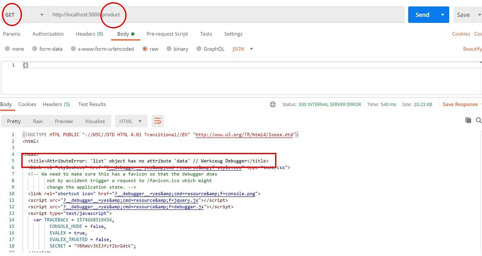Image resolution: width=482 pixels, height=256 pixels.
Task: Click the request URL input field
Action: tap(226, 15)
